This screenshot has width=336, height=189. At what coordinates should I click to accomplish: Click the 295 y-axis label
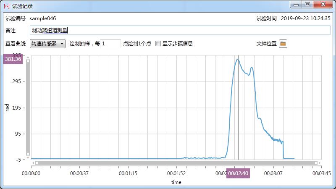[x=16, y=81]
